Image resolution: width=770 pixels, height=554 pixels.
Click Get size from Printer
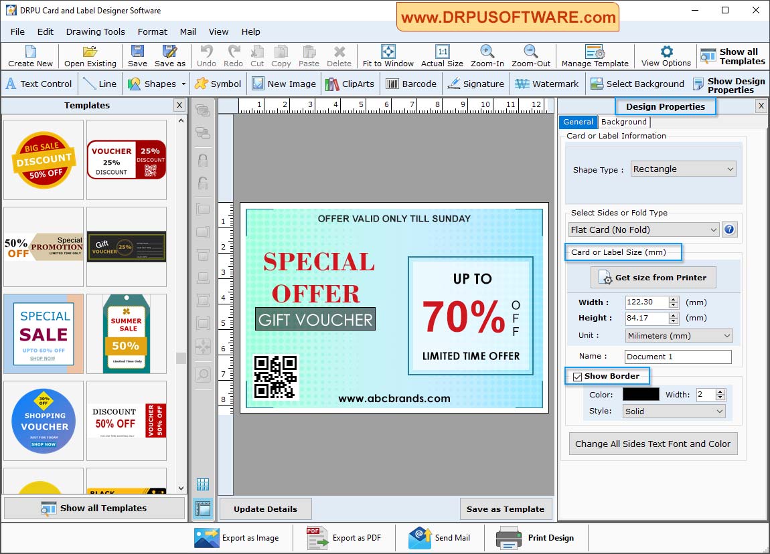click(x=653, y=277)
